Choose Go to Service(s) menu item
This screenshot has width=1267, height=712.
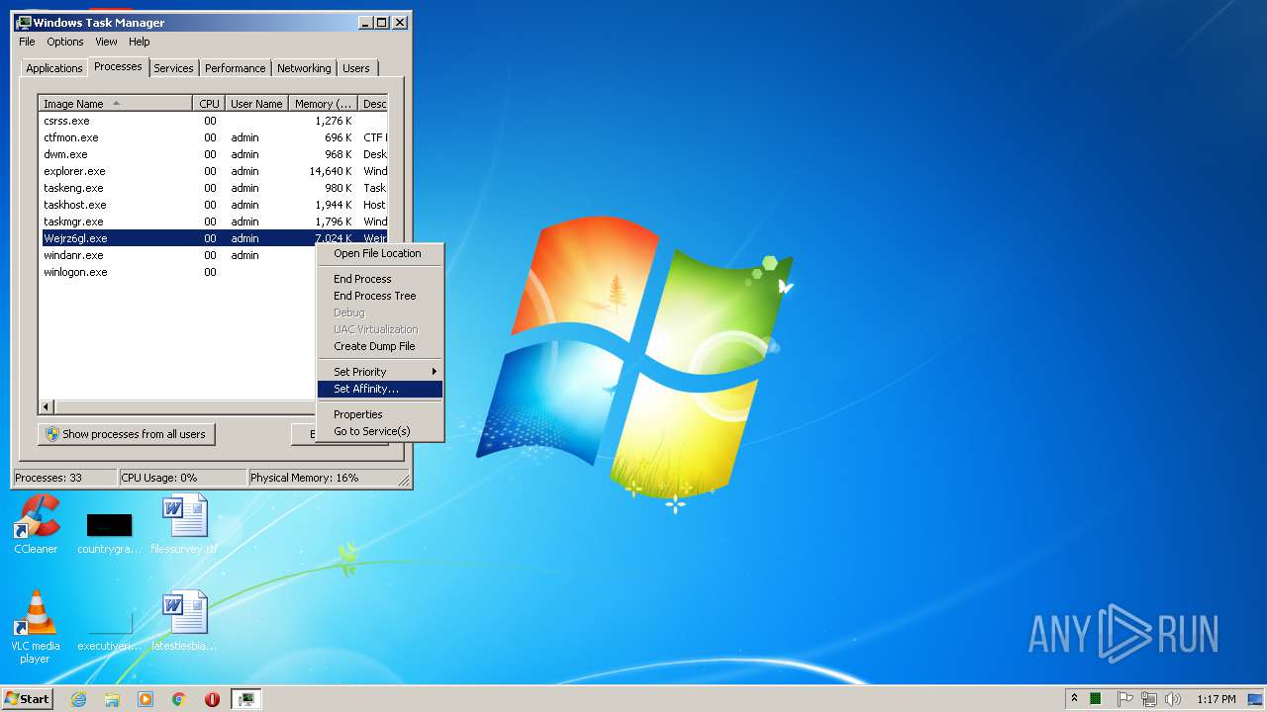click(x=380, y=431)
